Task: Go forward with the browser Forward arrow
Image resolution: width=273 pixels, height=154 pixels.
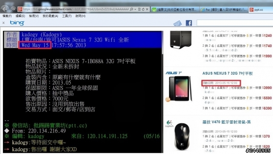Action: click(13, 9)
